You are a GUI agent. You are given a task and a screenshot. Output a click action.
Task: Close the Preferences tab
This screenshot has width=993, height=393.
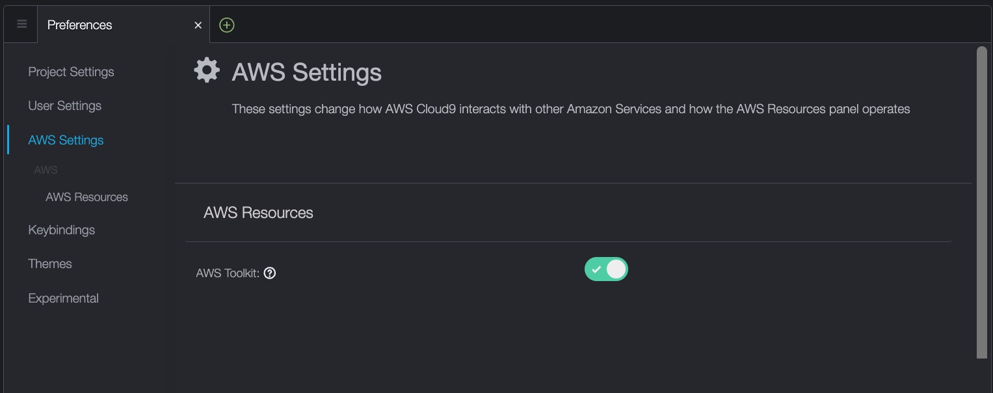coord(198,25)
